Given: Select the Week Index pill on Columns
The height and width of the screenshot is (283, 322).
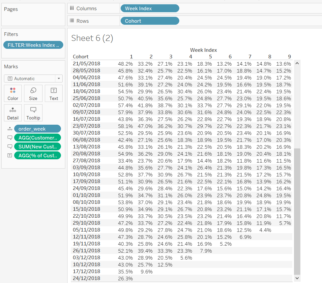Looking at the screenshot, I should click(150, 9).
